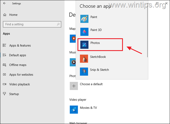Select Photos as default app
This screenshot has height=124, width=170.
tap(100, 44)
